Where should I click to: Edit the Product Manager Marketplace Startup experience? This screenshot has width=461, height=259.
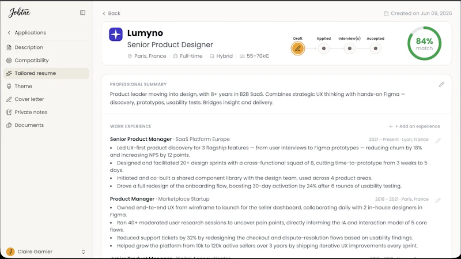438,200
